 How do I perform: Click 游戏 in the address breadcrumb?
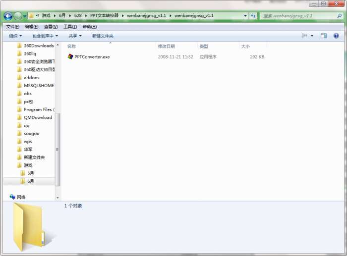point(46,16)
